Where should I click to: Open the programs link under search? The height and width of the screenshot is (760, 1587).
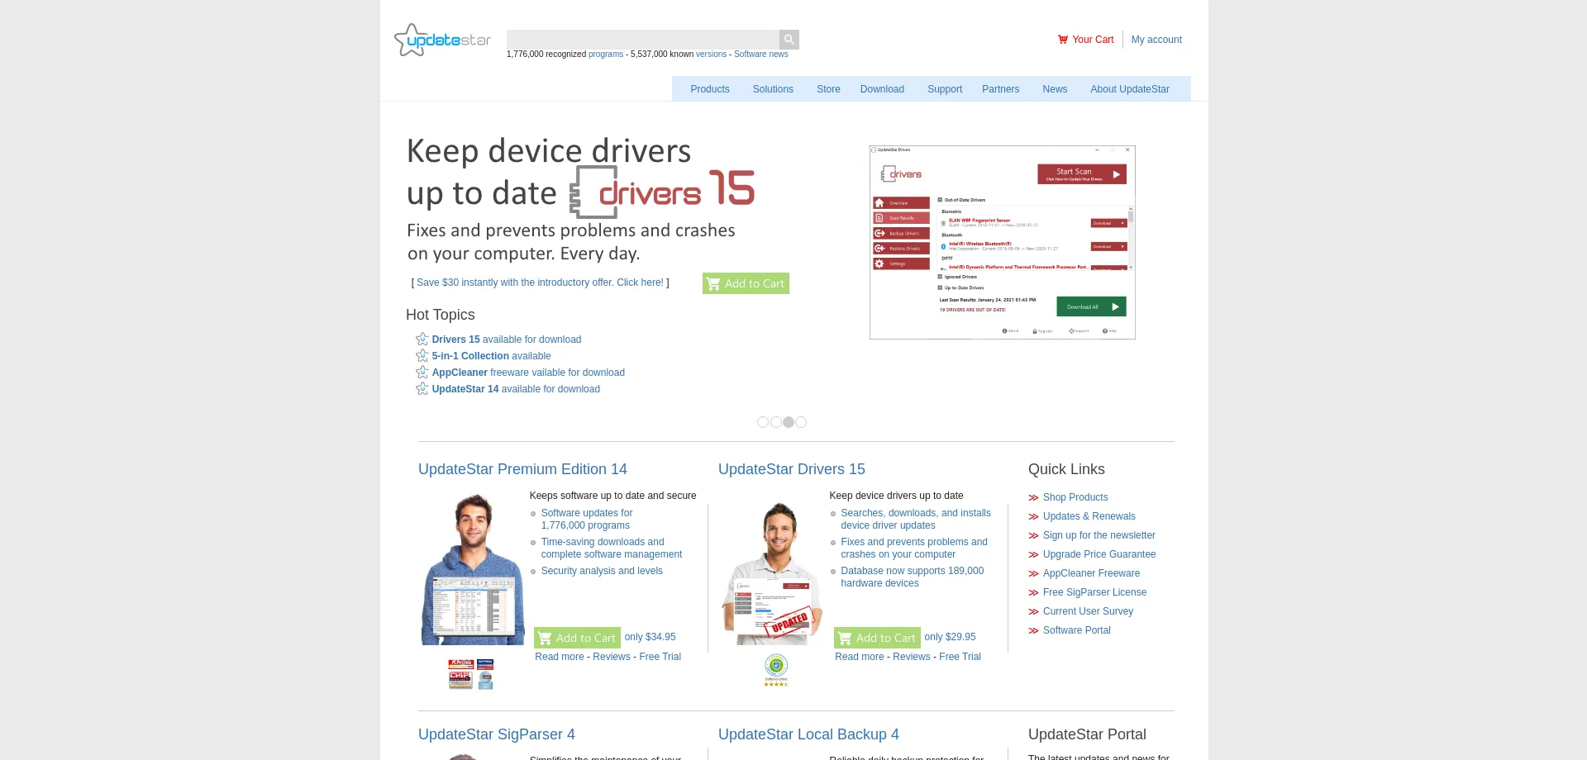[x=606, y=55]
